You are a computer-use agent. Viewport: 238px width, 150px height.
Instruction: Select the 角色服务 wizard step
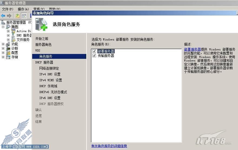59,56
